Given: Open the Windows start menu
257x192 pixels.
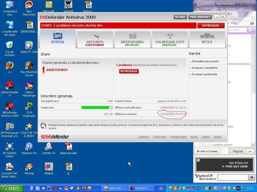Looking at the screenshot, I should 12,188.
